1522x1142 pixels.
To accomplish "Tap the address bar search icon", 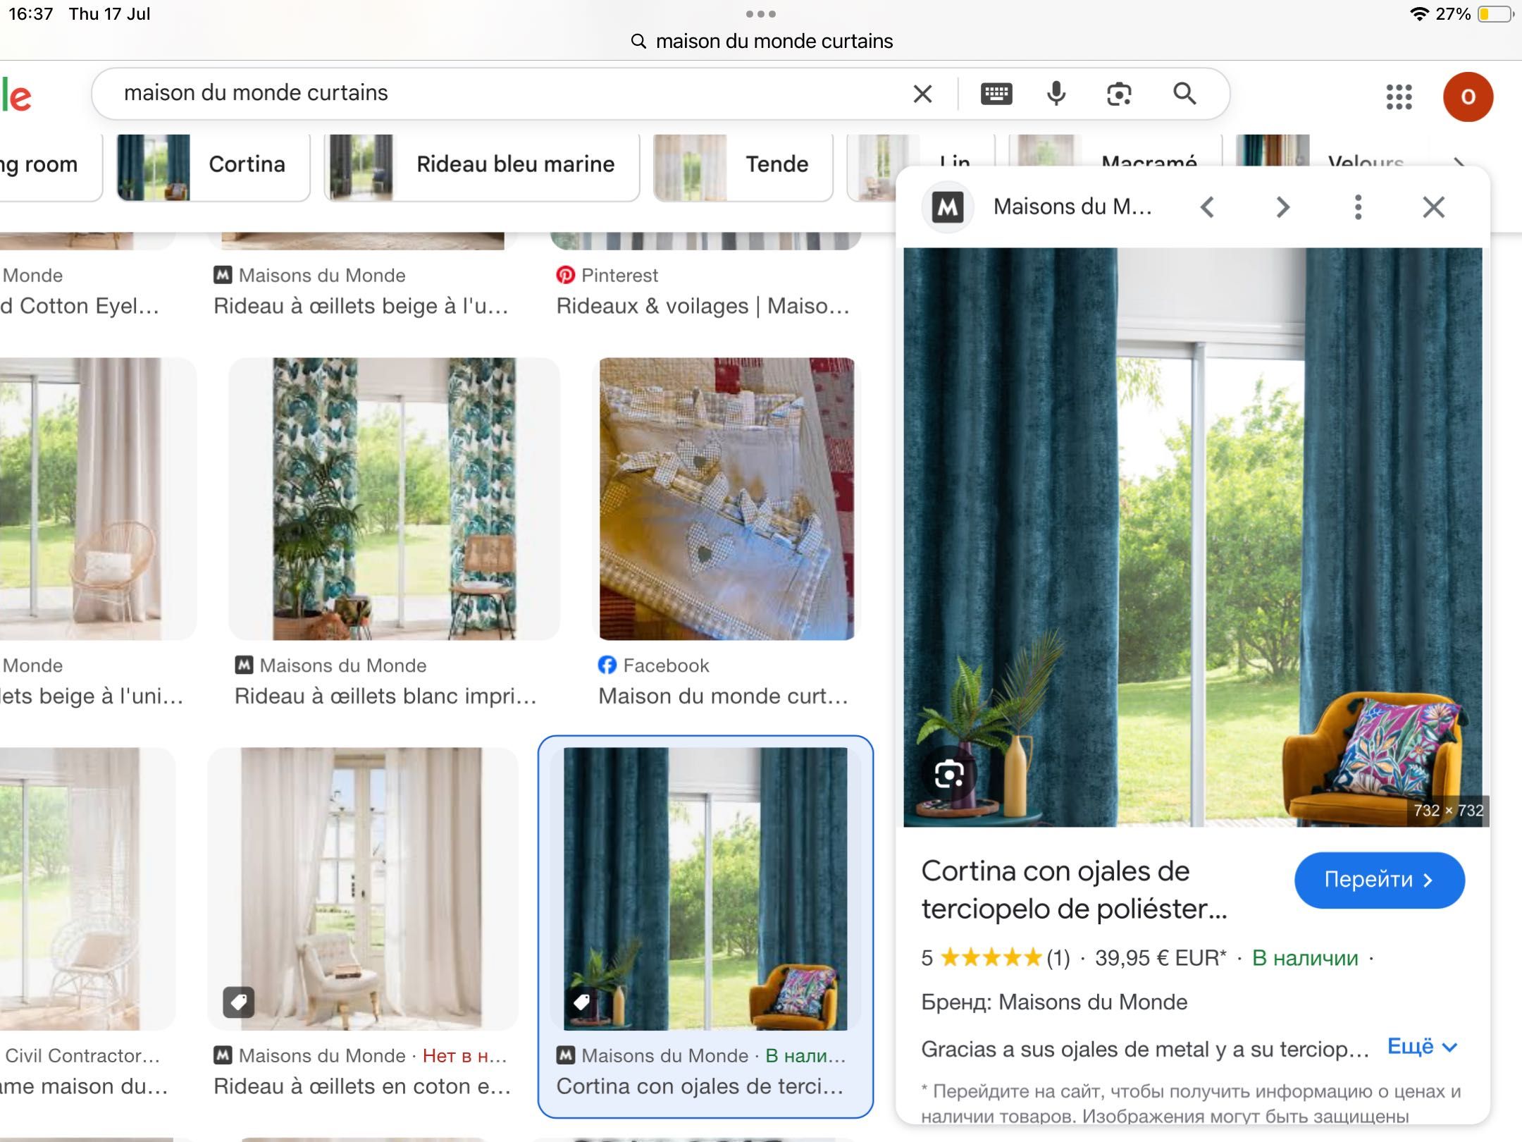I will coord(638,41).
